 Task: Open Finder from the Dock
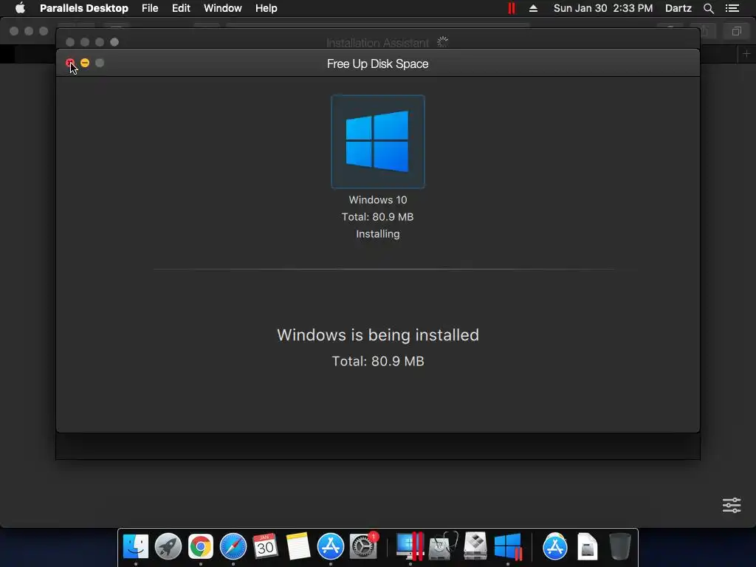[136, 546]
